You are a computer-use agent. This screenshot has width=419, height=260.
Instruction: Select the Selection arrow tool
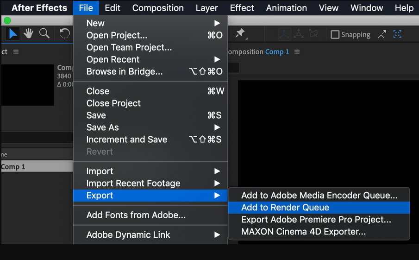13,33
